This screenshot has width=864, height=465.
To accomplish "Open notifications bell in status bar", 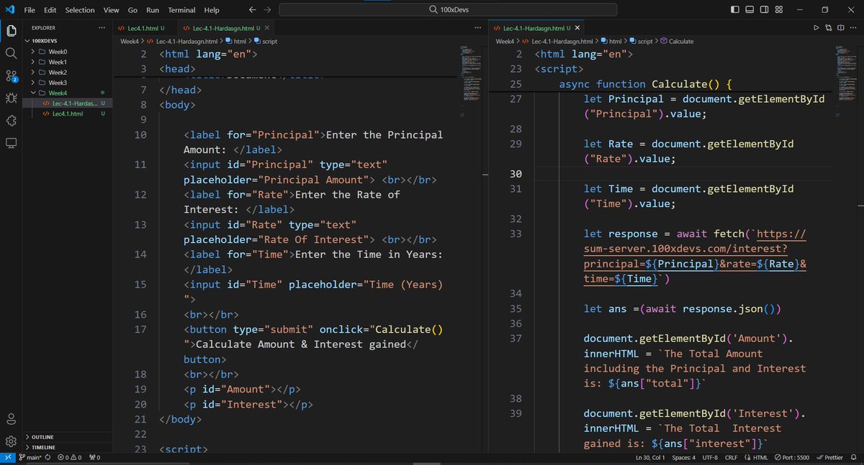I will point(855,458).
